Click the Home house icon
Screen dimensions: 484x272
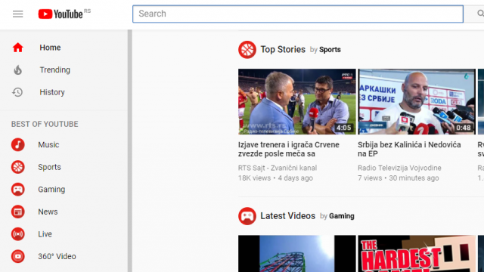[18, 48]
